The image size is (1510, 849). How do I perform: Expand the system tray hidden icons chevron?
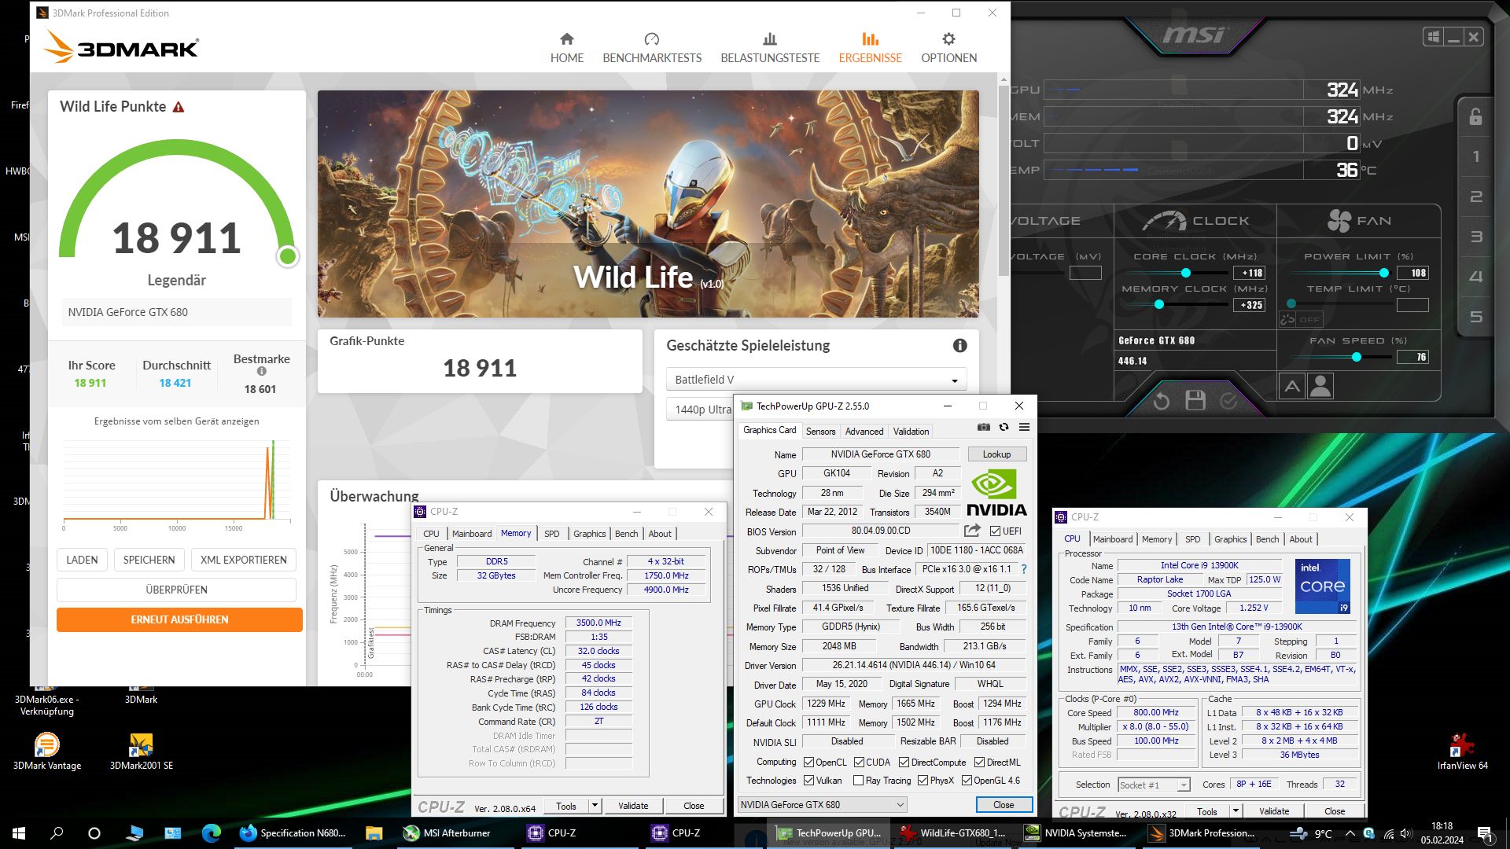click(x=1350, y=833)
